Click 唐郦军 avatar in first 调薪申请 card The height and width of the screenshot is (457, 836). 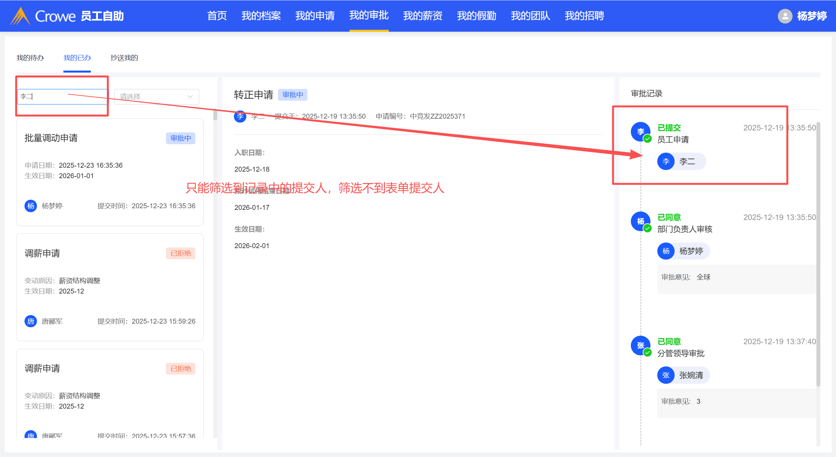(31, 321)
